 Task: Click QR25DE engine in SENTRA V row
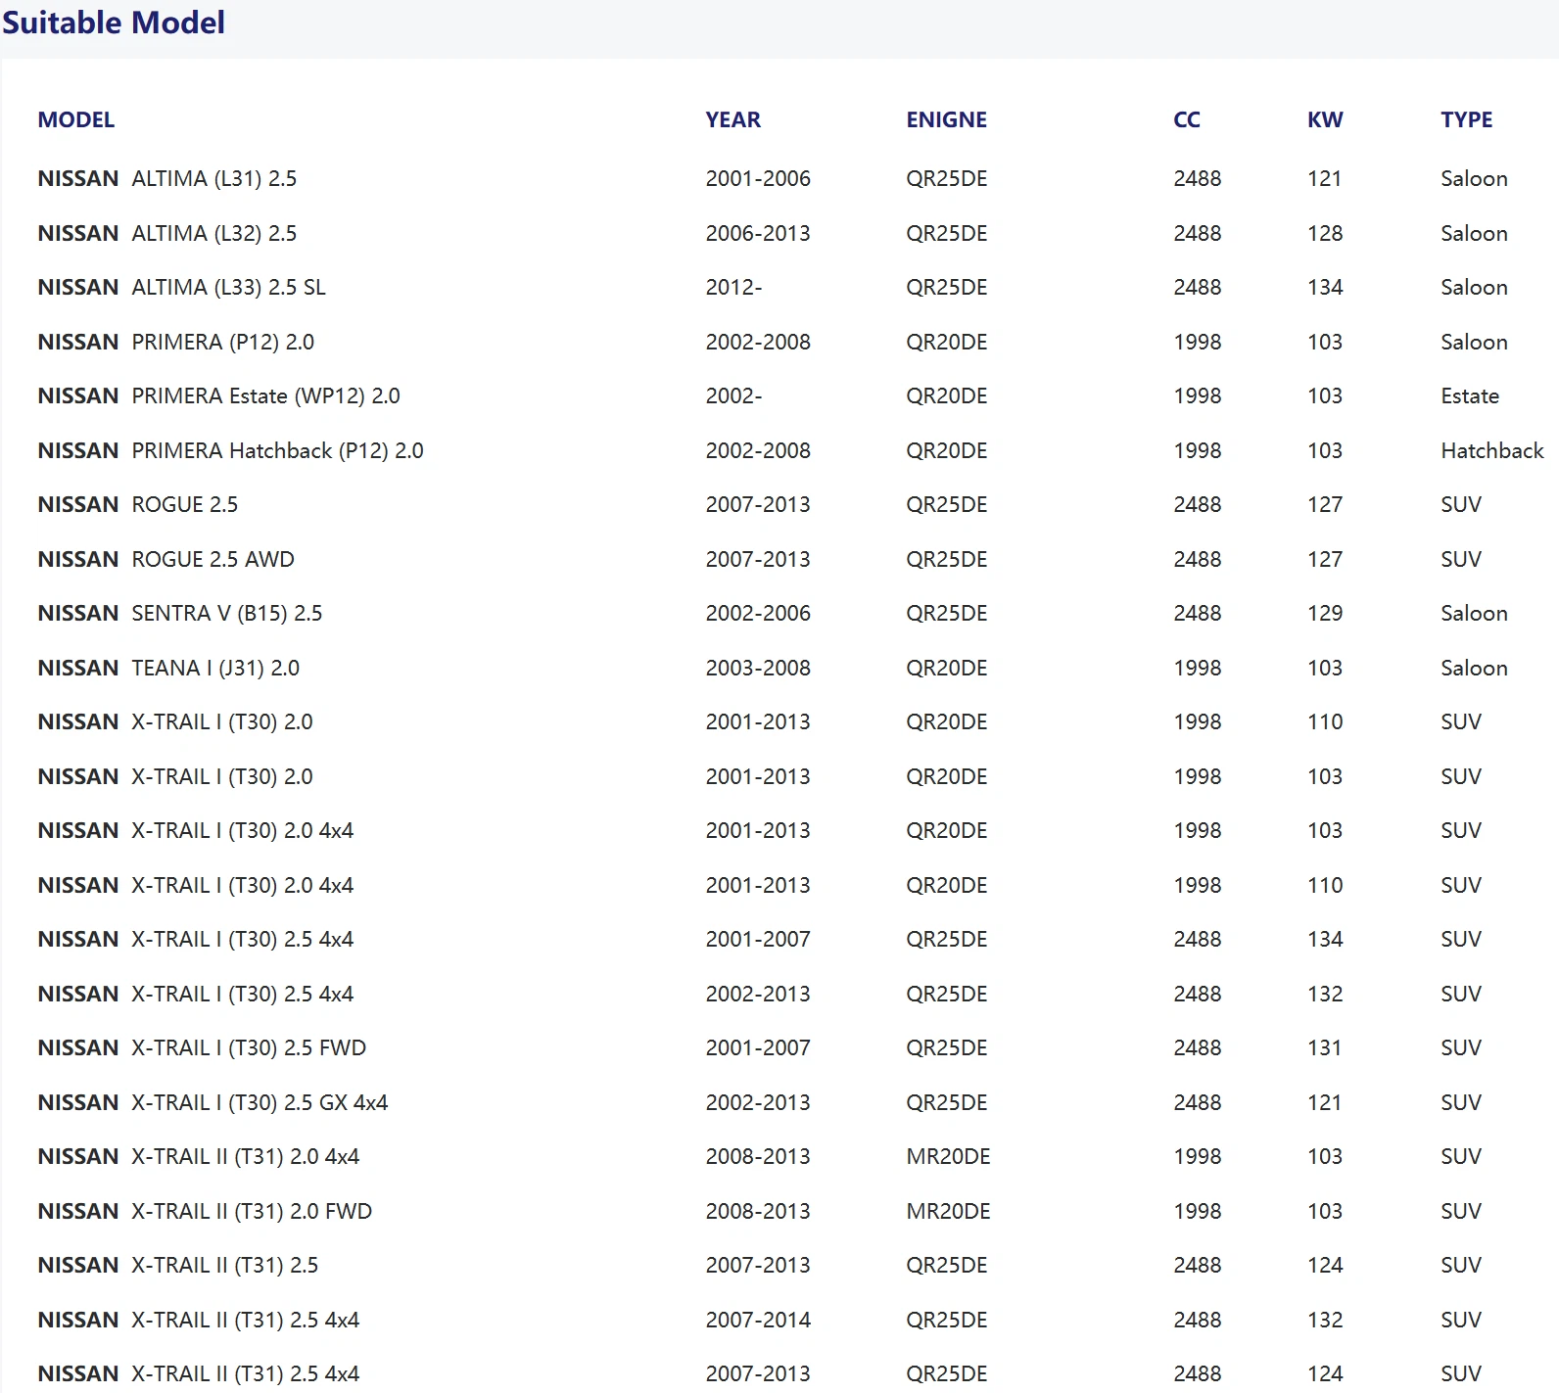946,614
